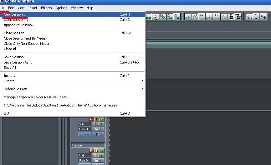Click the waveform clip icon with clock
This screenshot has height=165, width=271.
point(238,17)
